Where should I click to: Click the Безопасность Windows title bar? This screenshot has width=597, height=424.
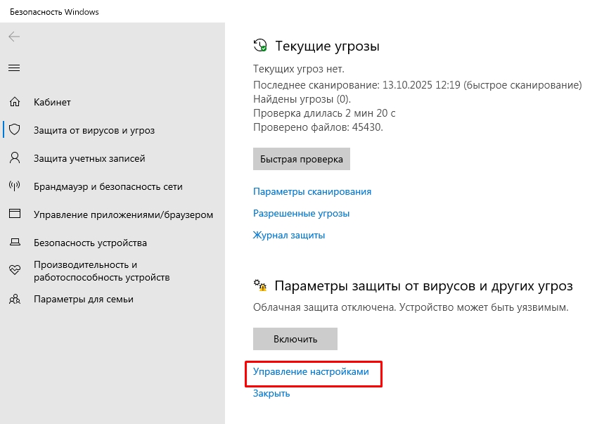click(54, 12)
